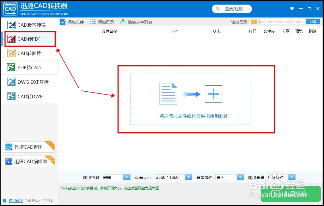Click the 大小 column header
324x206 pixels.
174,31
